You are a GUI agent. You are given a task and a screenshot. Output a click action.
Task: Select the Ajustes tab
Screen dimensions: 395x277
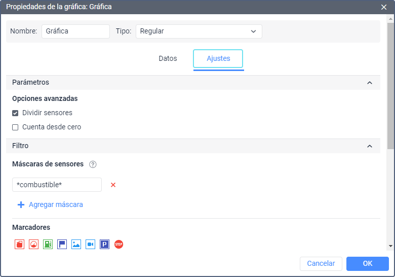(x=218, y=59)
